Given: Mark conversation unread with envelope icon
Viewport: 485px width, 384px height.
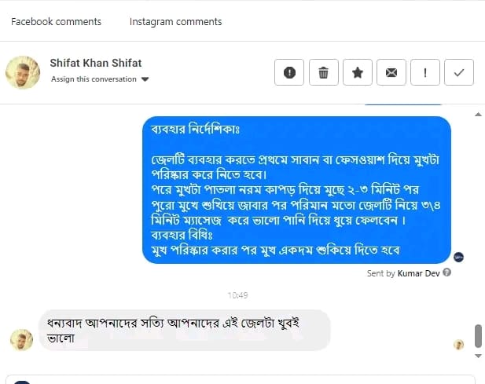Looking at the screenshot, I should 391,72.
